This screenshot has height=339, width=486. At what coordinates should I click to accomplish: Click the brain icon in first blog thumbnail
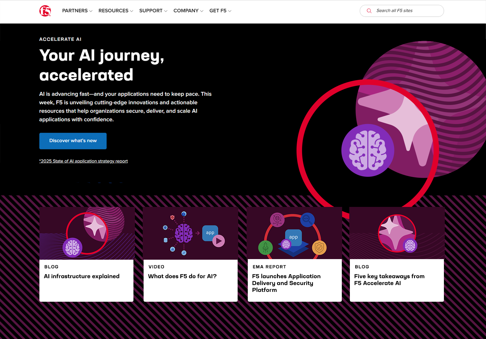click(73, 247)
